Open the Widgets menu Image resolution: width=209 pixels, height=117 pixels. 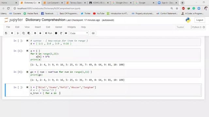click(72, 27)
